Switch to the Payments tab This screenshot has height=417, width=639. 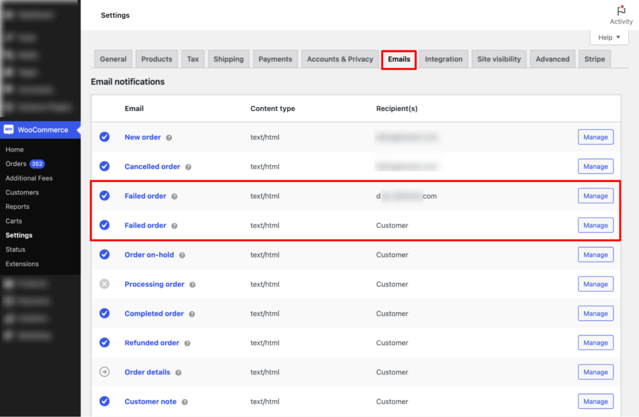point(275,59)
